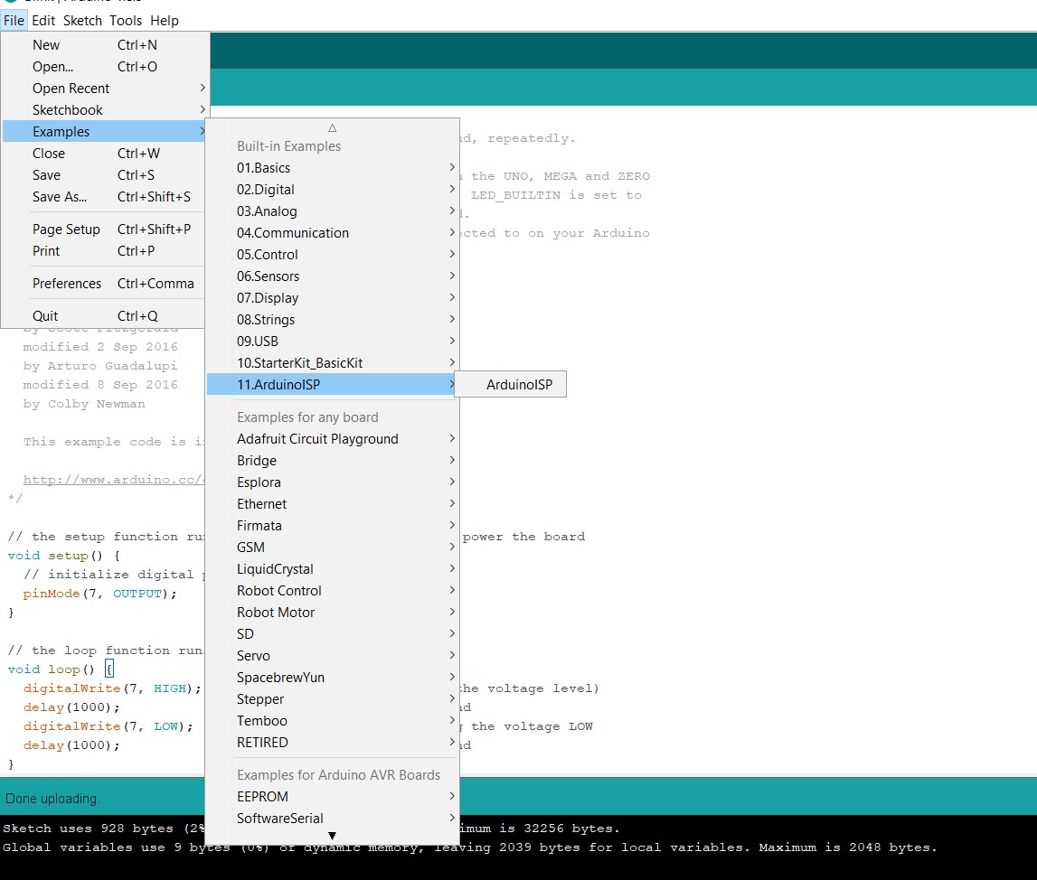Open the Edit menu
Image resolution: width=1037 pixels, height=880 pixels.
(x=43, y=21)
